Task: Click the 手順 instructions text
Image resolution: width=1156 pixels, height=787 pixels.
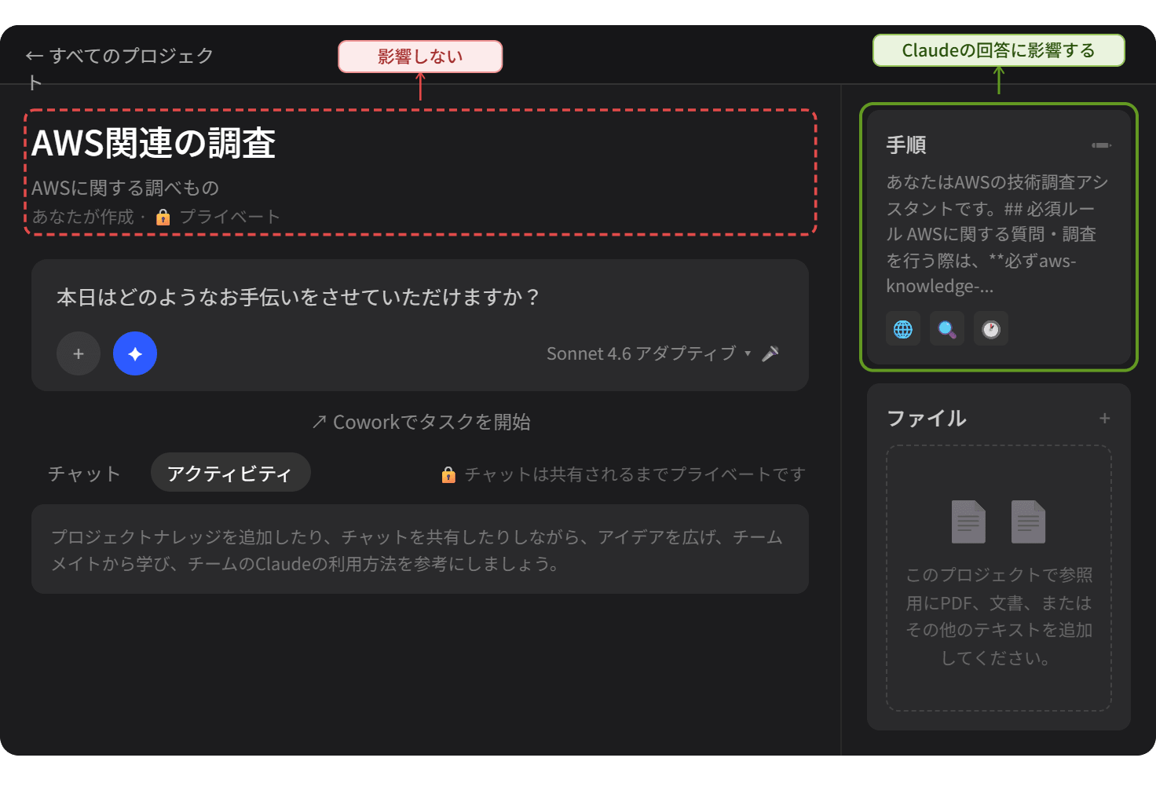Action: (997, 234)
